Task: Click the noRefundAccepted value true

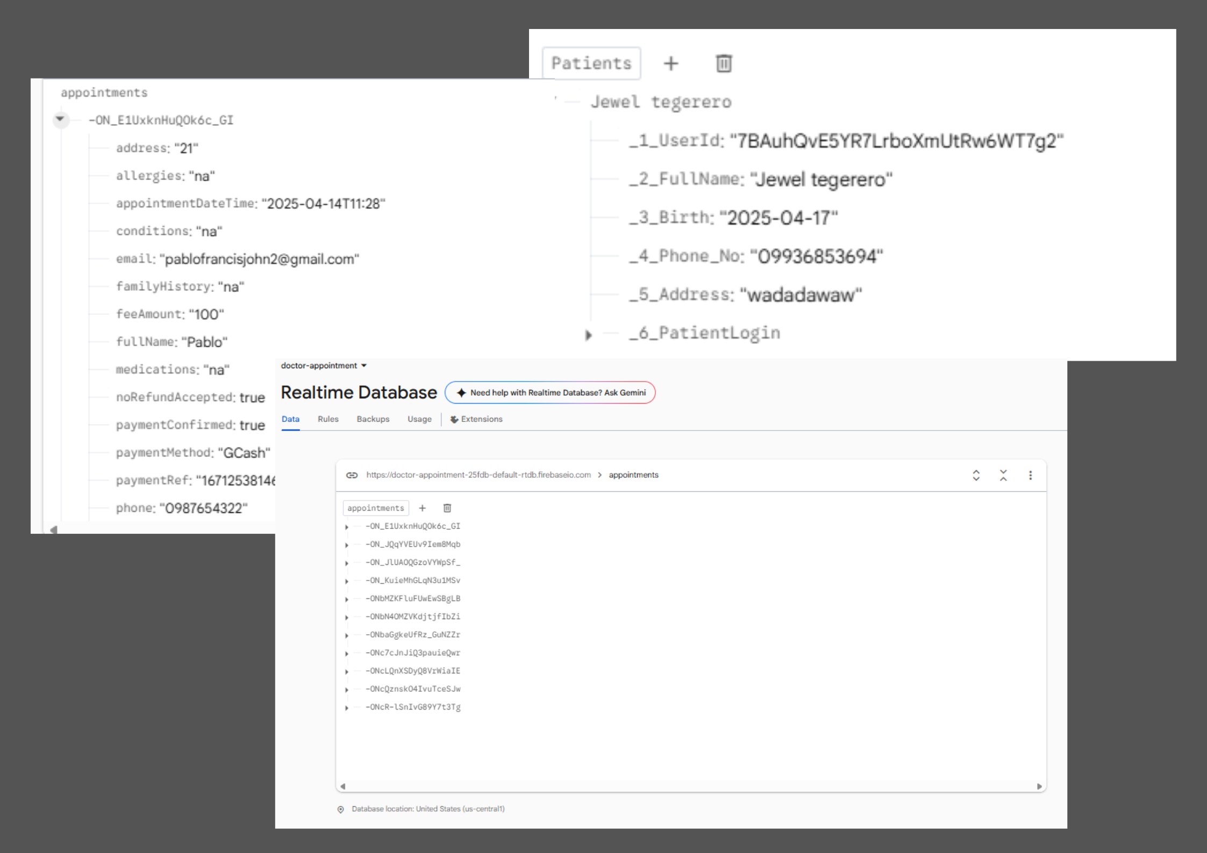Action: [x=252, y=398]
